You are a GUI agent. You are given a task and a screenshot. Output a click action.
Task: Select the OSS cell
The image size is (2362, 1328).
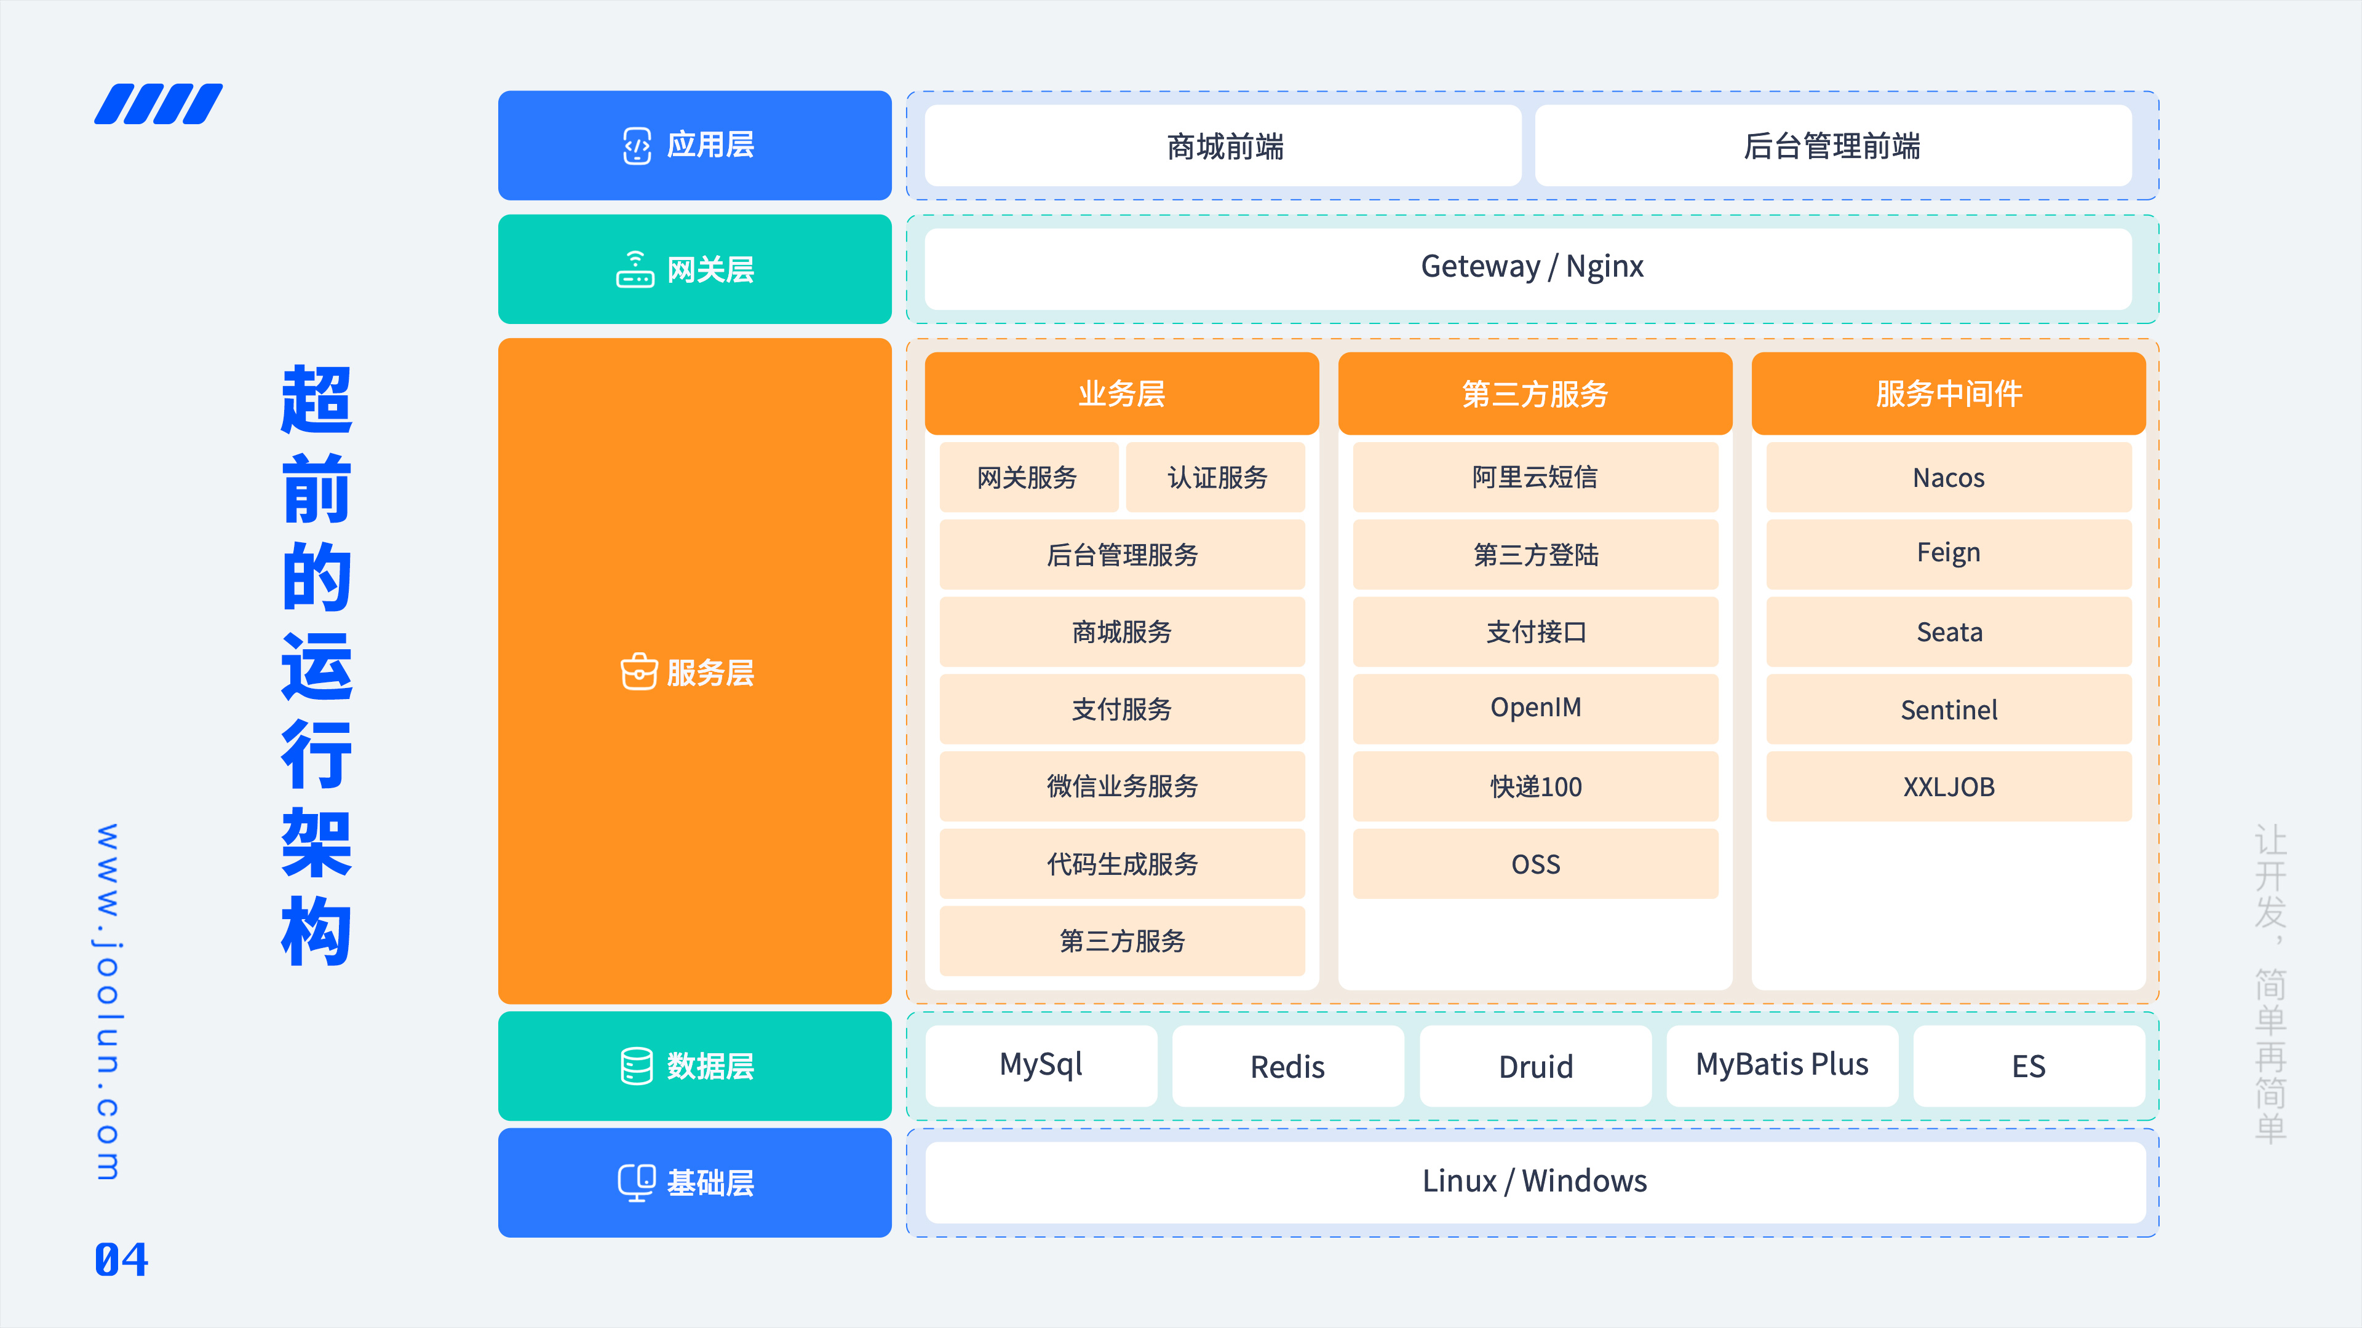click(1536, 863)
